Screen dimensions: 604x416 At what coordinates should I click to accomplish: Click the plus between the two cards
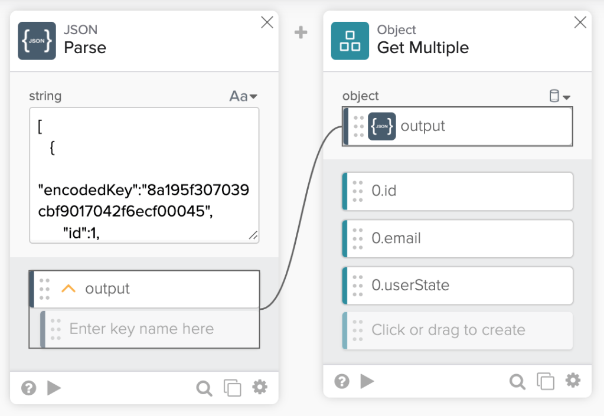click(x=301, y=32)
